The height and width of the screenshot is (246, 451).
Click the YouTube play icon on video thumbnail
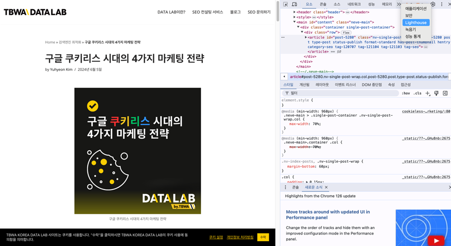(x=436, y=241)
